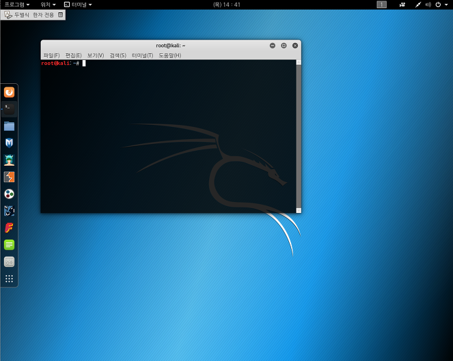Open the 터미널 app menu in top bar
The width and height of the screenshot is (453, 361).
tap(78, 5)
